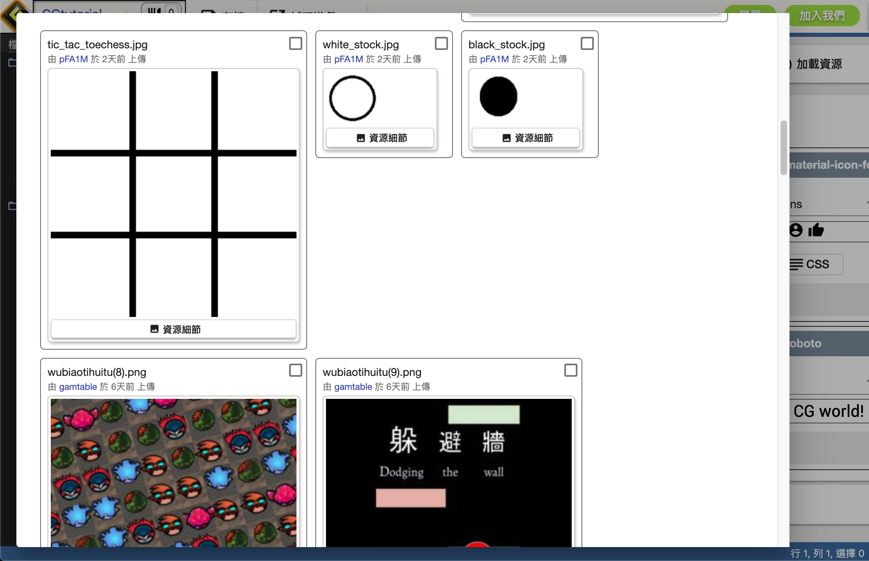Mark the wubiaotihuitu(9).png checkbox
Image resolution: width=869 pixels, height=561 pixels.
click(570, 370)
